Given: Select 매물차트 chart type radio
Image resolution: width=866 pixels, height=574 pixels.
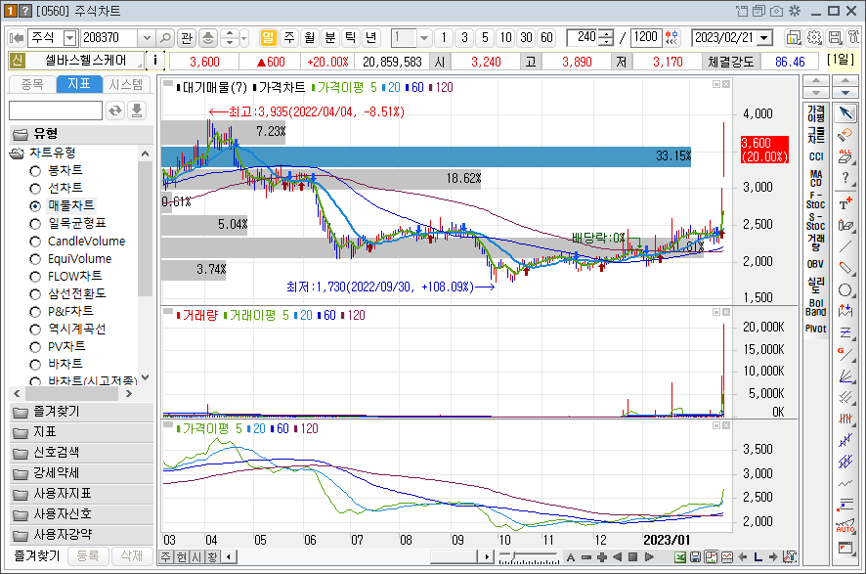Looking at the screenshot, I should [x=35, y=206].
